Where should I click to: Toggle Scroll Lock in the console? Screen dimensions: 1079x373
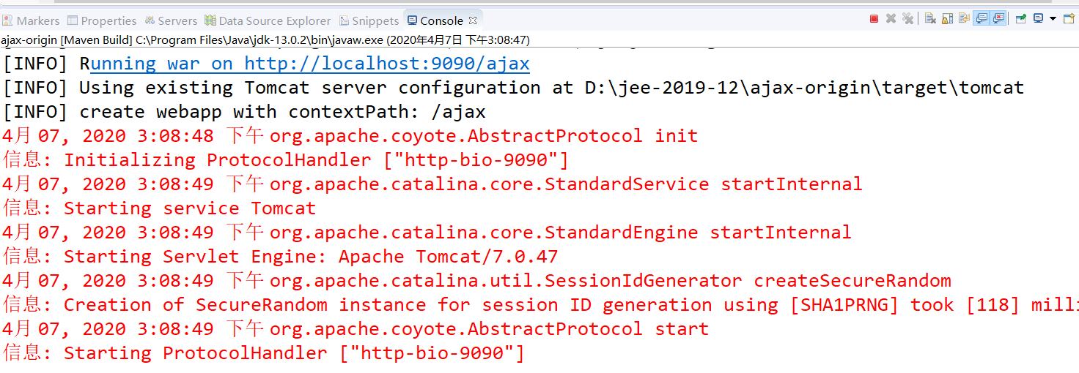tap(947, 18)
